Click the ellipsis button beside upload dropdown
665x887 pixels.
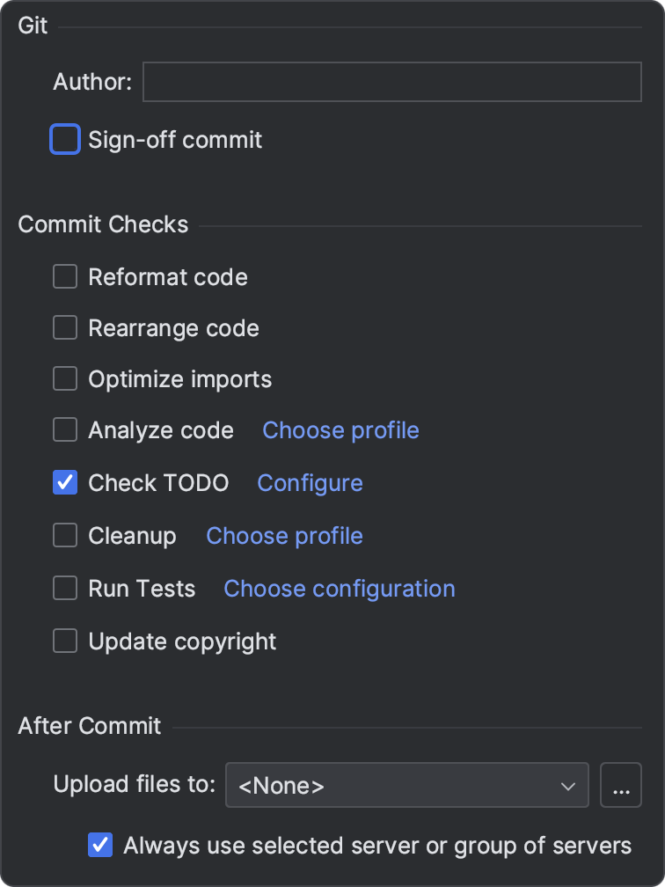(x=621, y=785)
